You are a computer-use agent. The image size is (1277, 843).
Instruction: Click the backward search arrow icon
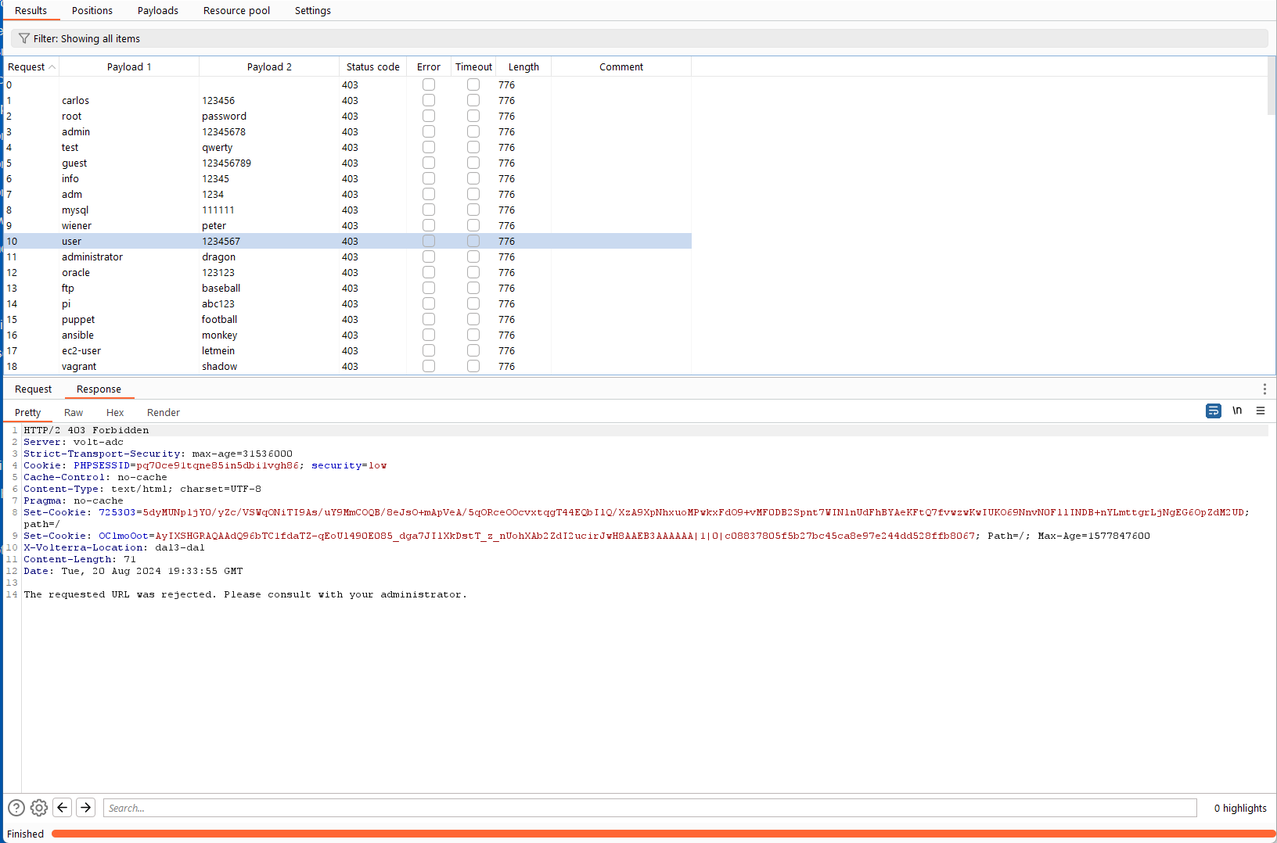pos(62,807)
